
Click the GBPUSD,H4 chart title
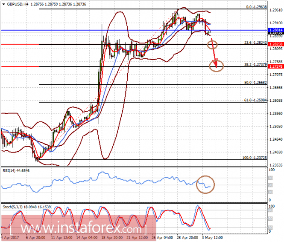(18, 4)
